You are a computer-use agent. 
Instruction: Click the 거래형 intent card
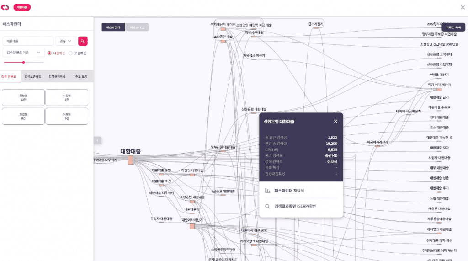tap(67, 116)
